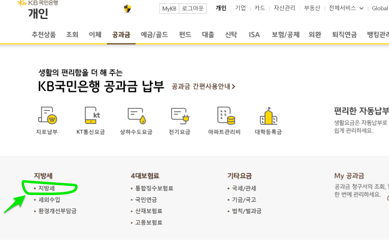
Task: Open the 이체 transfer menu
Action: point(95,35)
